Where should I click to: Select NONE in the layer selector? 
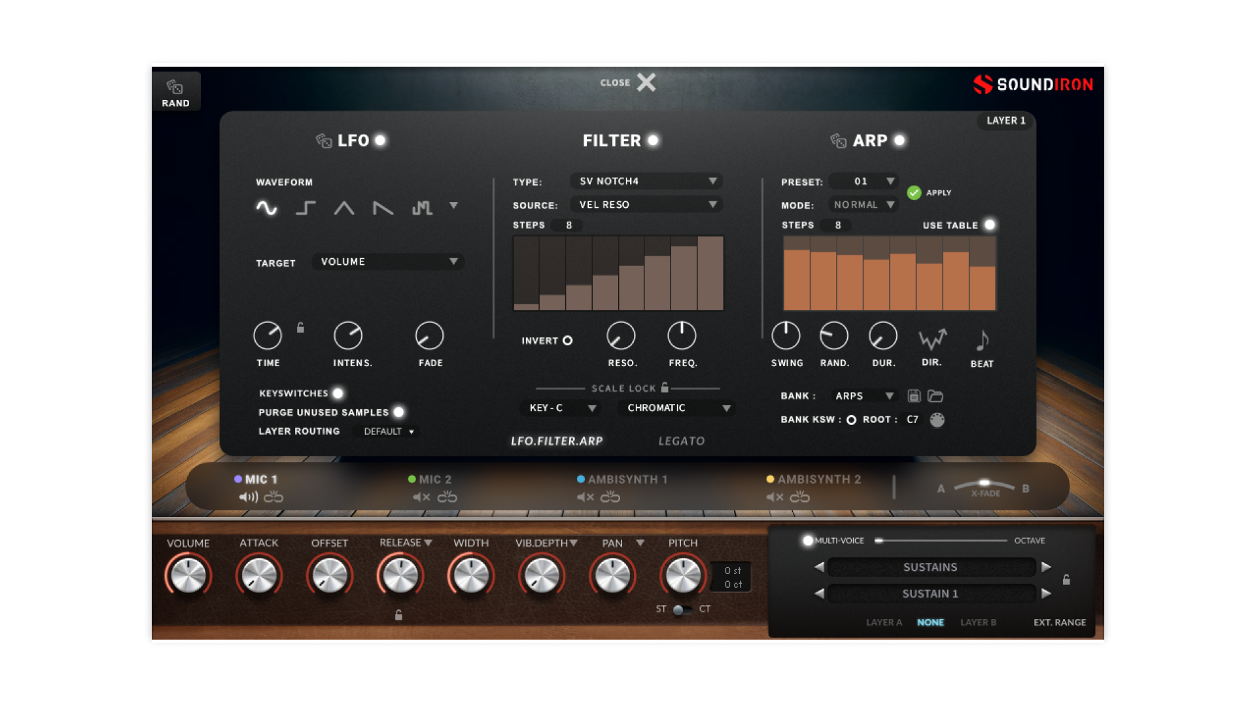(930, 622)
